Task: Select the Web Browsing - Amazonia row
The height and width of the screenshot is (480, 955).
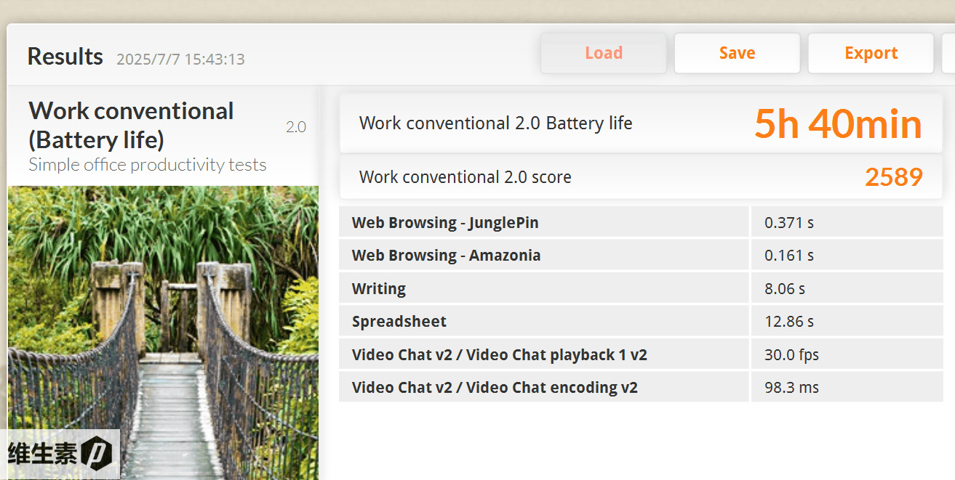Action: 641,255
